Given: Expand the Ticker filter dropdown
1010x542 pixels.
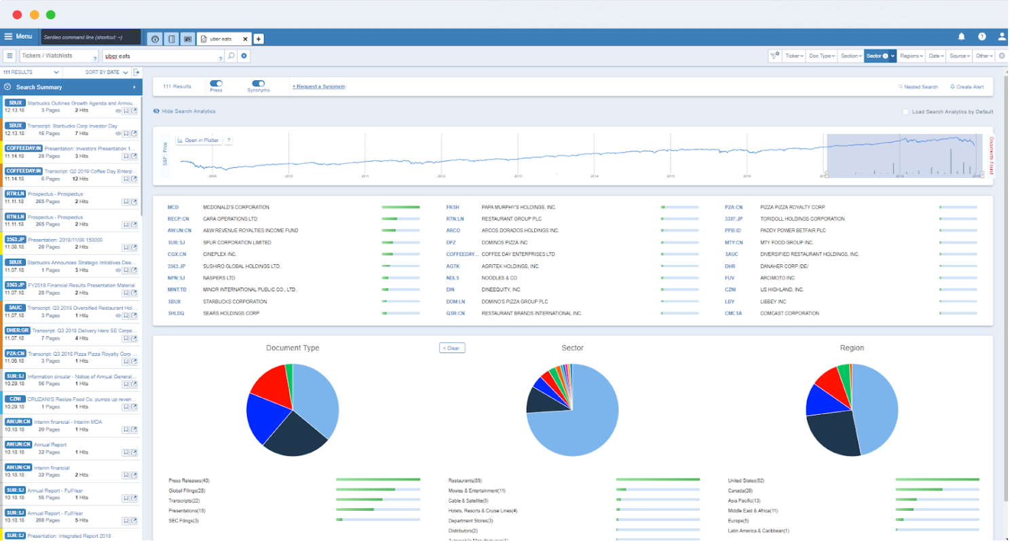Looking at the screenshot, I should [794, 56].
